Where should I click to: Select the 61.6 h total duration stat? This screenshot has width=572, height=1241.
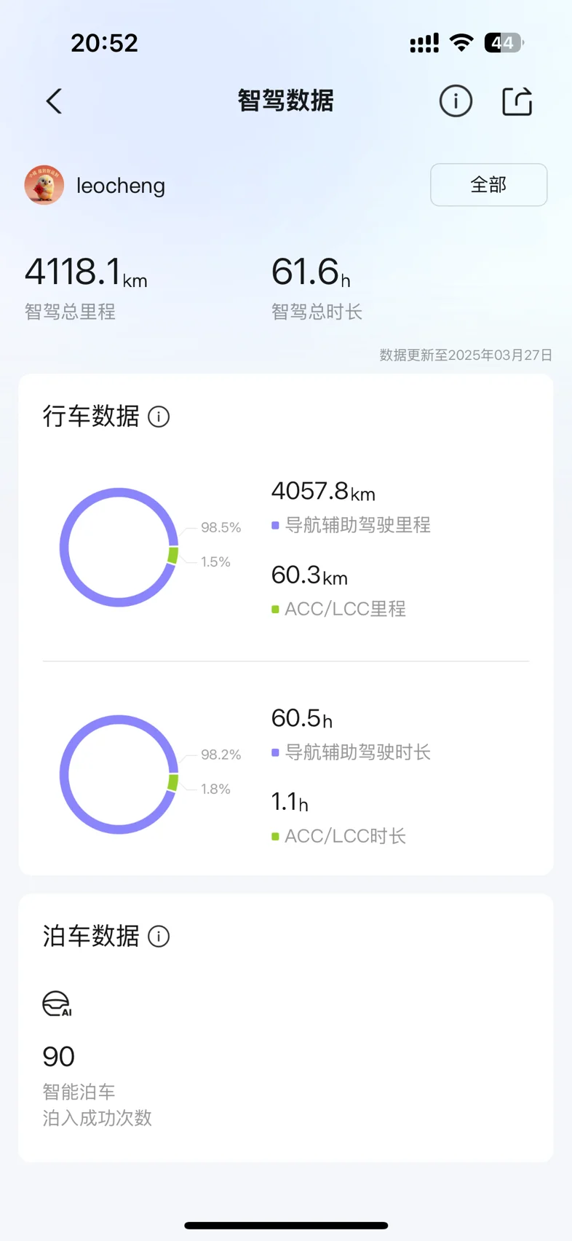pos(311,272)
